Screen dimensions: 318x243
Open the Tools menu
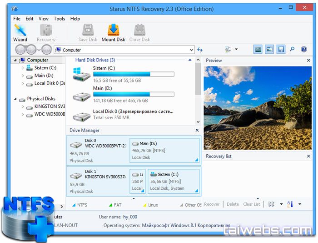pyautogui.click(x=59, y=19)
